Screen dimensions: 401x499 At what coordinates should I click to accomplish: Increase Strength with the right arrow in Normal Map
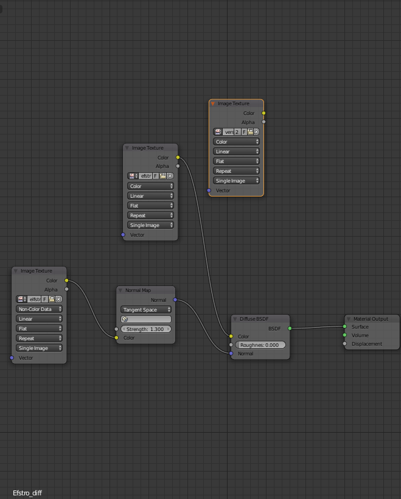pos(169,329)
